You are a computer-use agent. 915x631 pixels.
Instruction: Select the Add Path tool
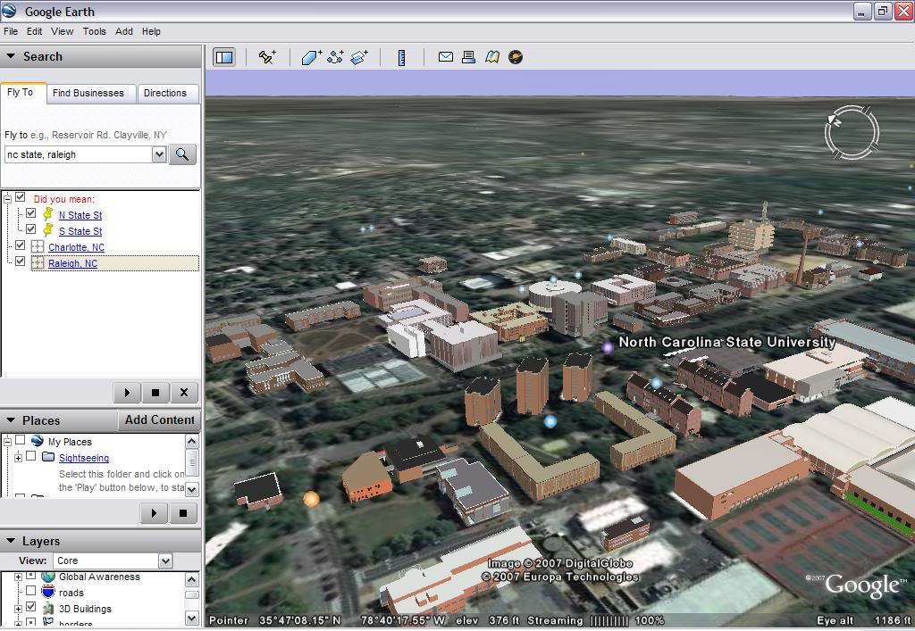336,57
